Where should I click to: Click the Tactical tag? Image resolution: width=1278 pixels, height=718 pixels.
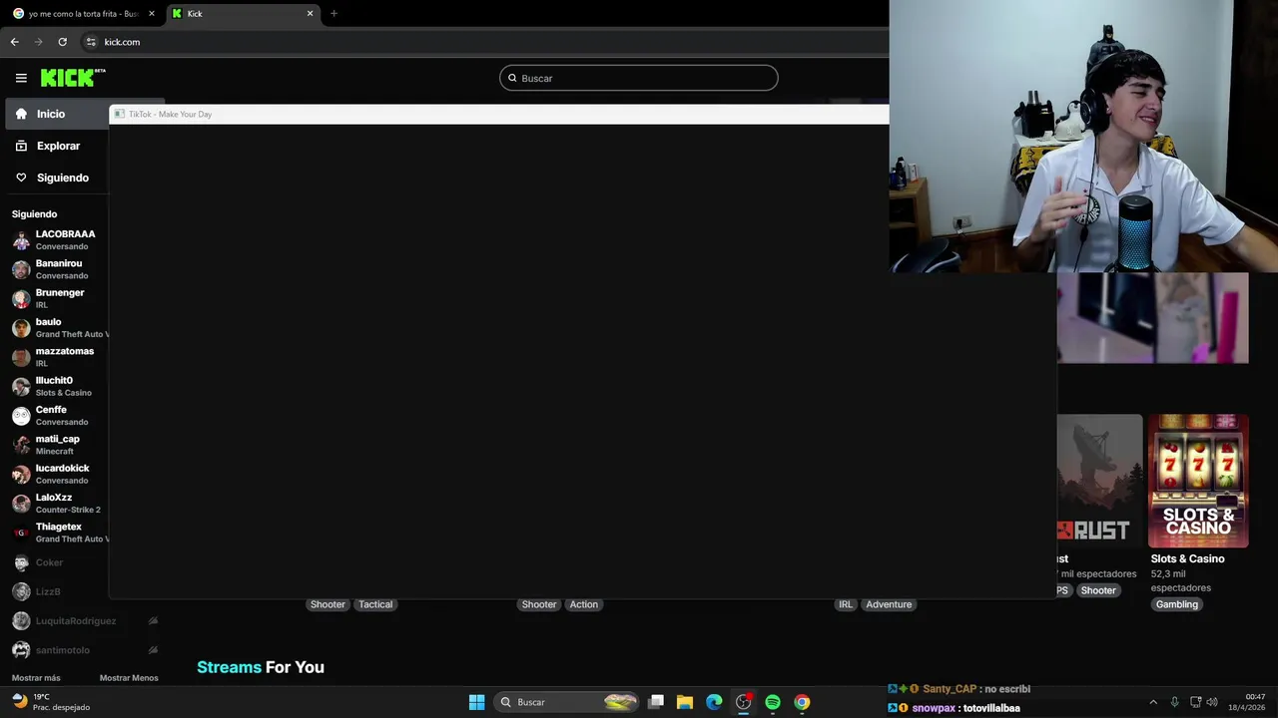375,604
